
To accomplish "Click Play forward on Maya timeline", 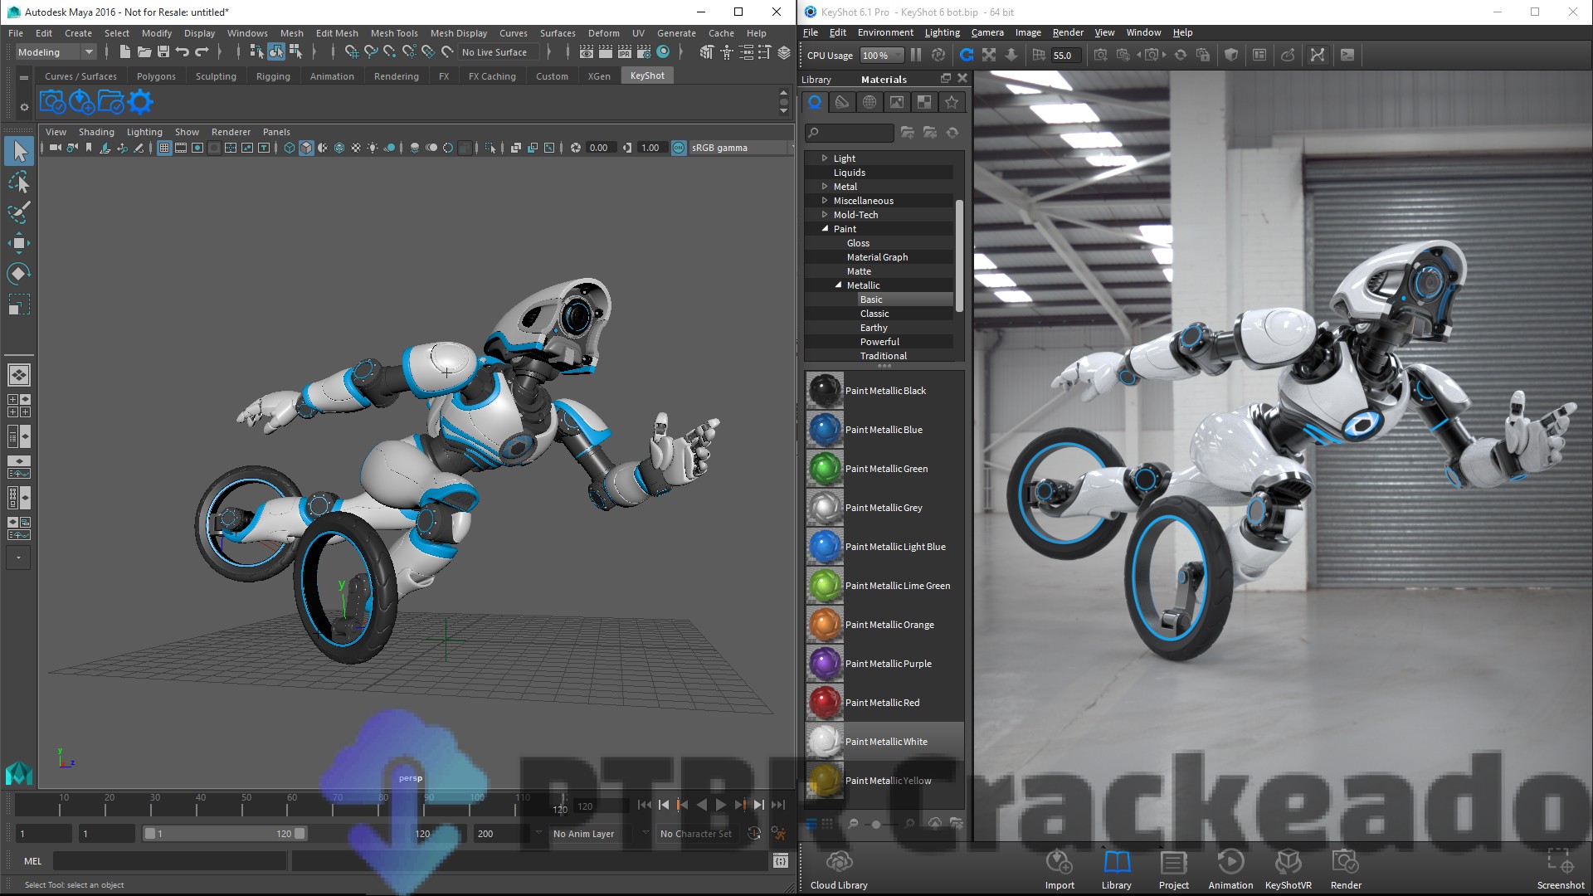I will [720, 804].
